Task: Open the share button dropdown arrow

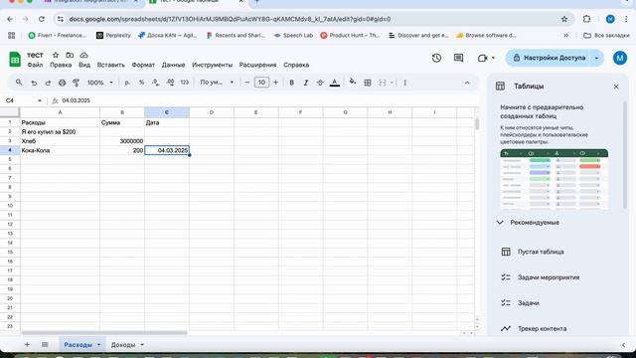Action: [x=596, y=58]
